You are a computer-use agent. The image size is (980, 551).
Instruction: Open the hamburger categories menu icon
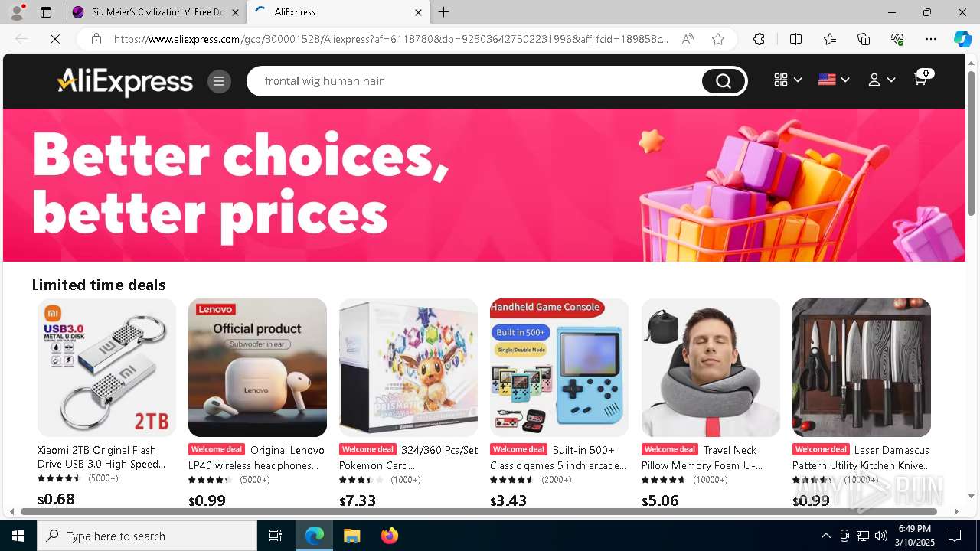point(219,81)
